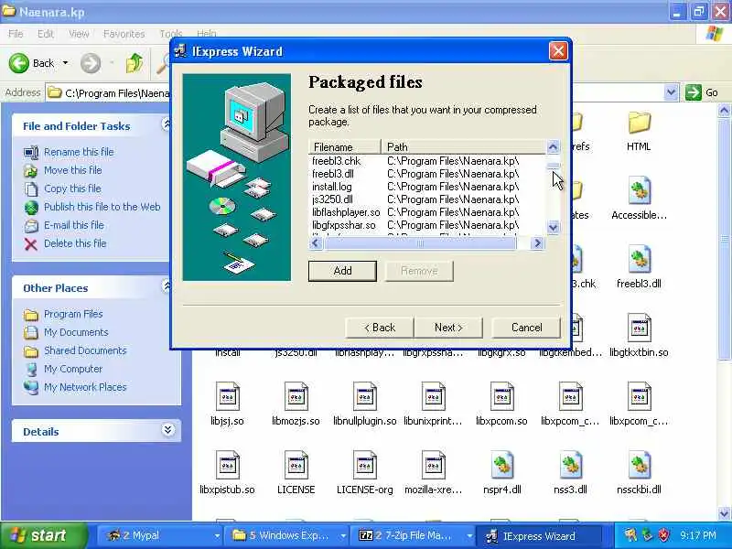Select libgtkxtbin.so file icon
732x549 pixels.
639,328
